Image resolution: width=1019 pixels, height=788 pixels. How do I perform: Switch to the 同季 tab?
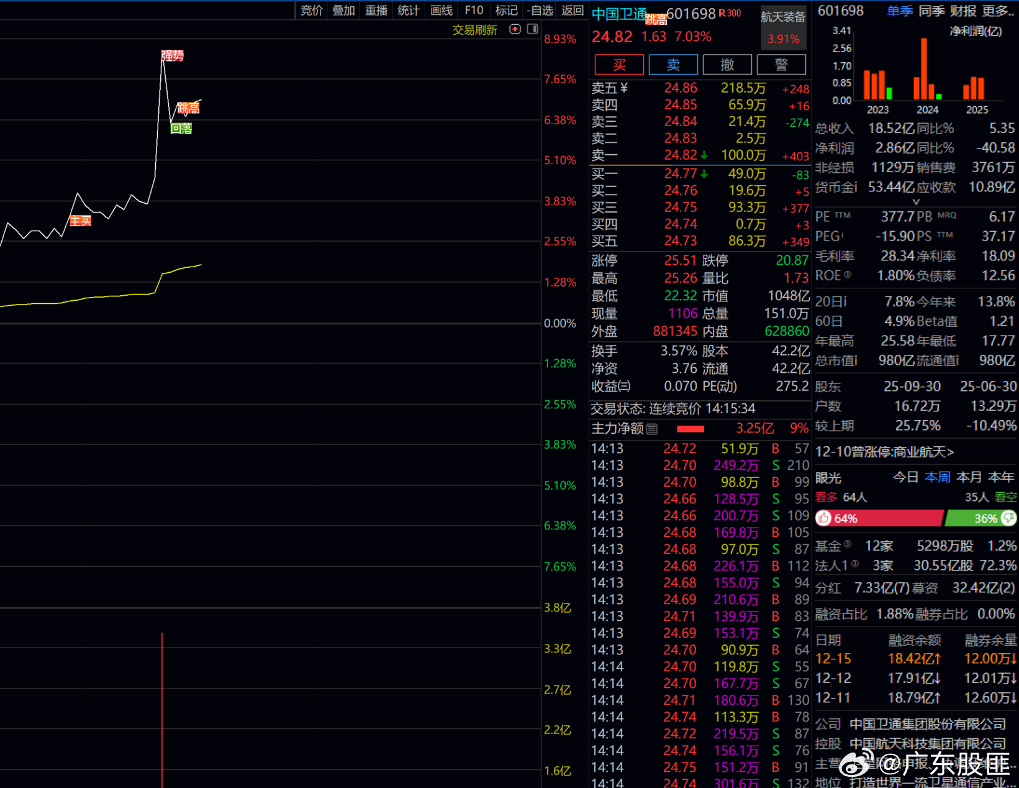point(931,11)
